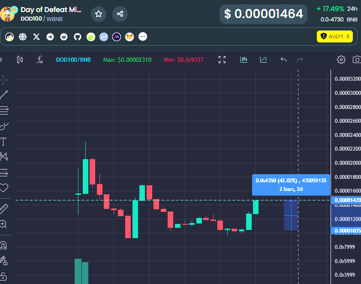
Task: Select the Text tool in the drawing sidebar
Action: [x=4, y=142]
